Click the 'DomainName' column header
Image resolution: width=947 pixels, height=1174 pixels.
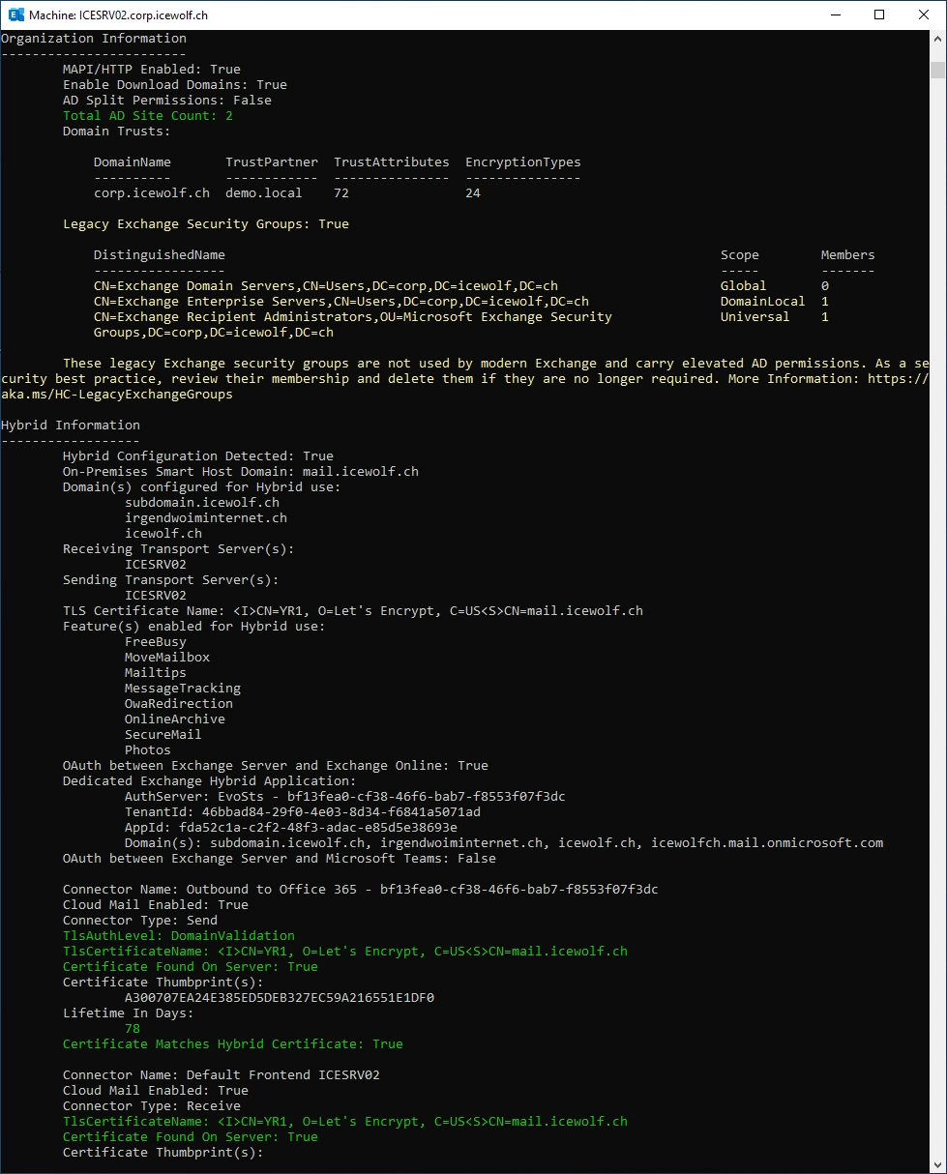(133, 162)
